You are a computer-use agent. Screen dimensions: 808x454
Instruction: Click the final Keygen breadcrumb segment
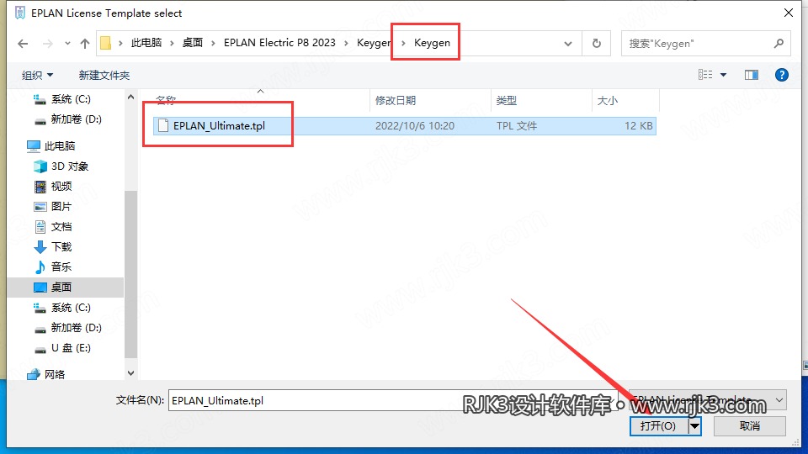pos(432,43)
